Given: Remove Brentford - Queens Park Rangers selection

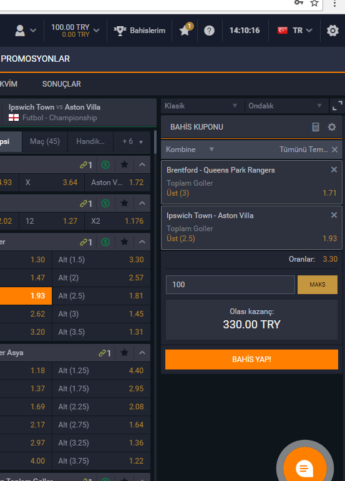Looking at the screenshot, I should pyautogui.click(x=334, y=169).
